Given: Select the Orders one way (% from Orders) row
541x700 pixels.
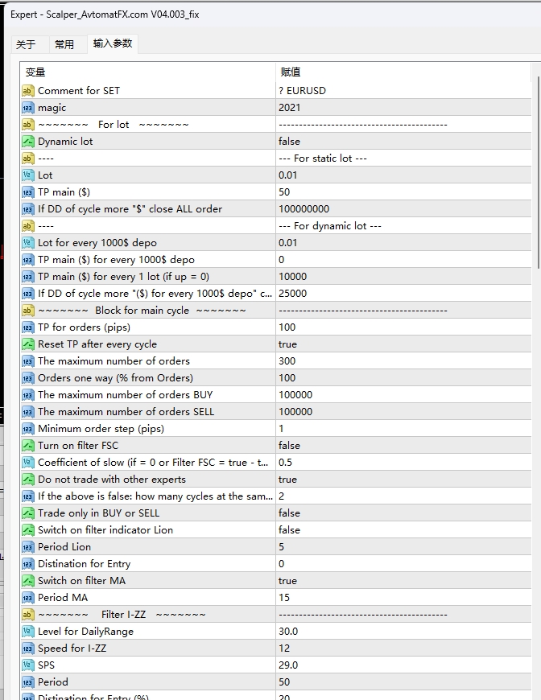Looking at the screenshot, I should [x=275, y=378].
